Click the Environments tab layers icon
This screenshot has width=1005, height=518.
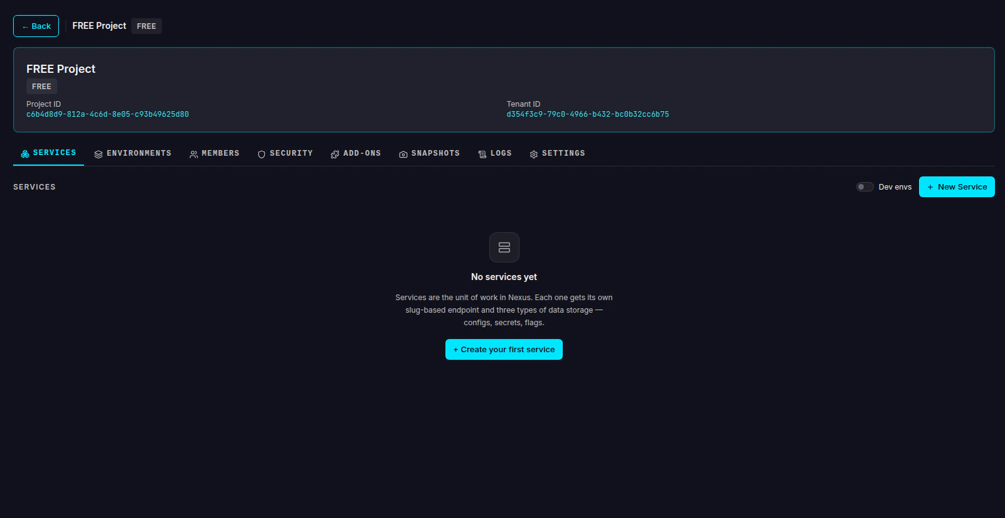click(x=98, y=154)
